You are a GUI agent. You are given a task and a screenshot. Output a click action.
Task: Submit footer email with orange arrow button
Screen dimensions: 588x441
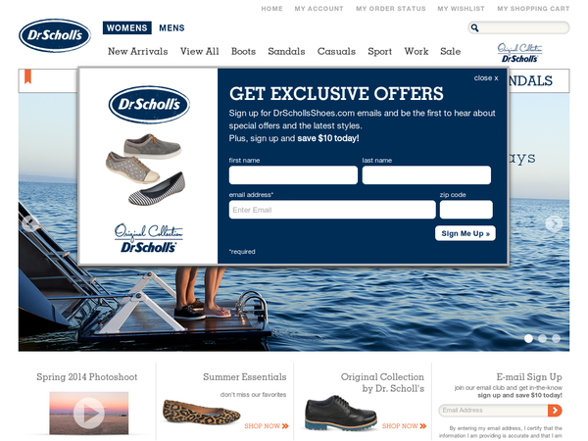point(555,411)
